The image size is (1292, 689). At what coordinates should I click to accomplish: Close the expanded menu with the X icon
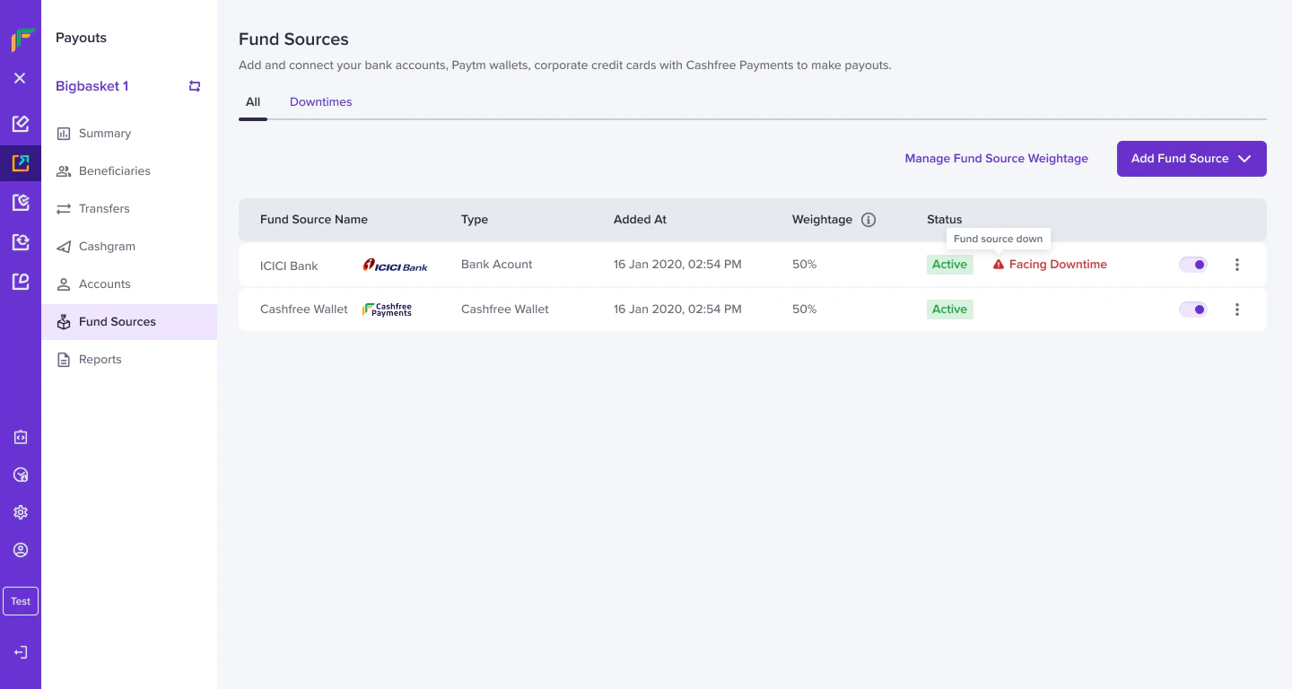(20, 78)
